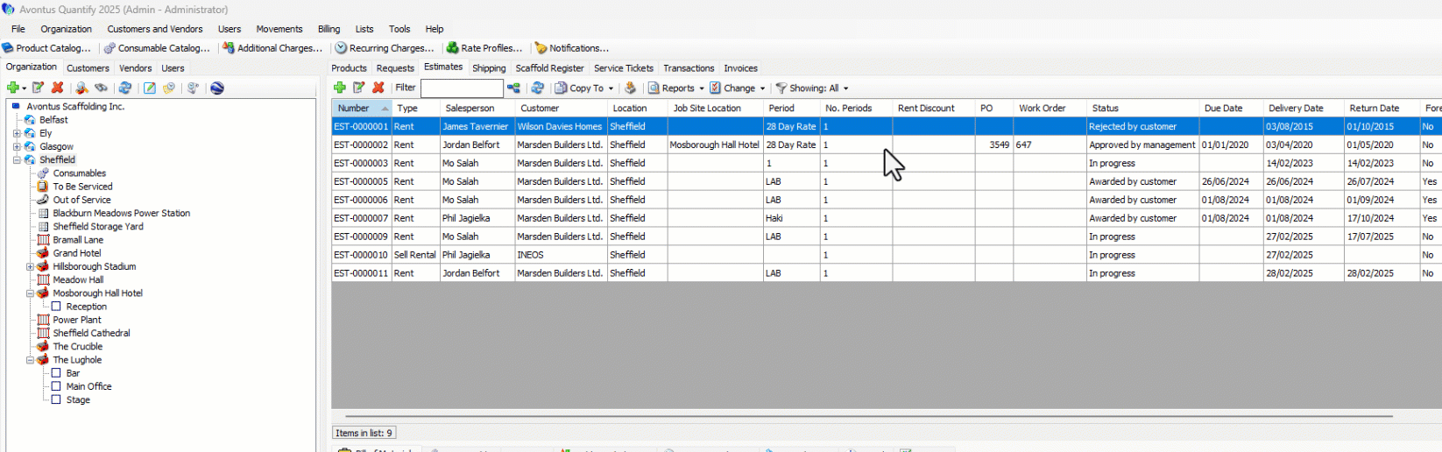
Task: Open Notifications from the toolbar
Action: click(x=571, y=48)
